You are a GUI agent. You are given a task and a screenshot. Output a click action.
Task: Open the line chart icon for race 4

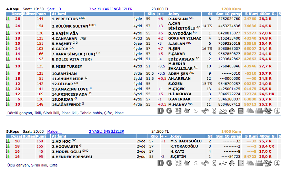[223, 111]
